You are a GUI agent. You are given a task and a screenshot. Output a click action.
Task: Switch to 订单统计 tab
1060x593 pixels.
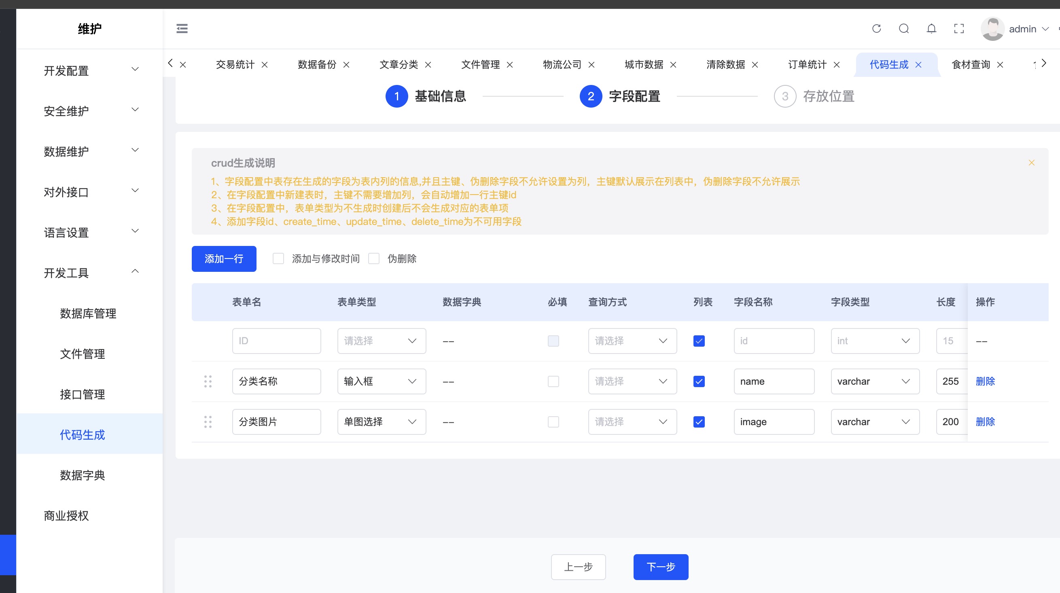[x=808, y=65]
